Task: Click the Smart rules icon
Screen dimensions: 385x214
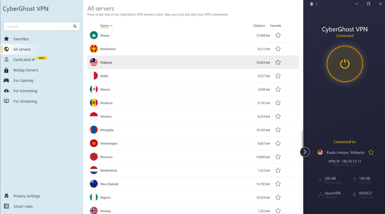Action: click(x=6, y=206)
